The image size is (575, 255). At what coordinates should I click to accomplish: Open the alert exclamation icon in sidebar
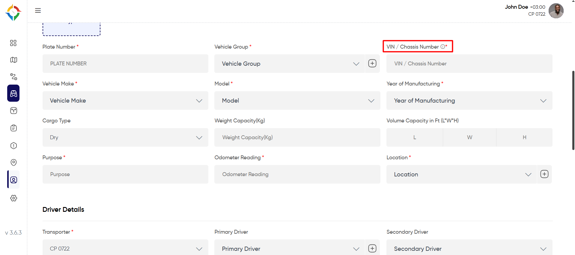coord(13,145)
